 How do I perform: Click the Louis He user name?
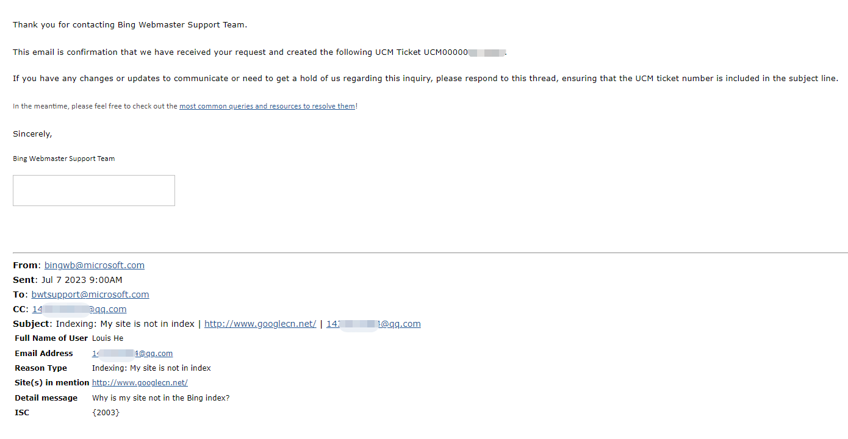pyautogui.click(x=108, y=338)
